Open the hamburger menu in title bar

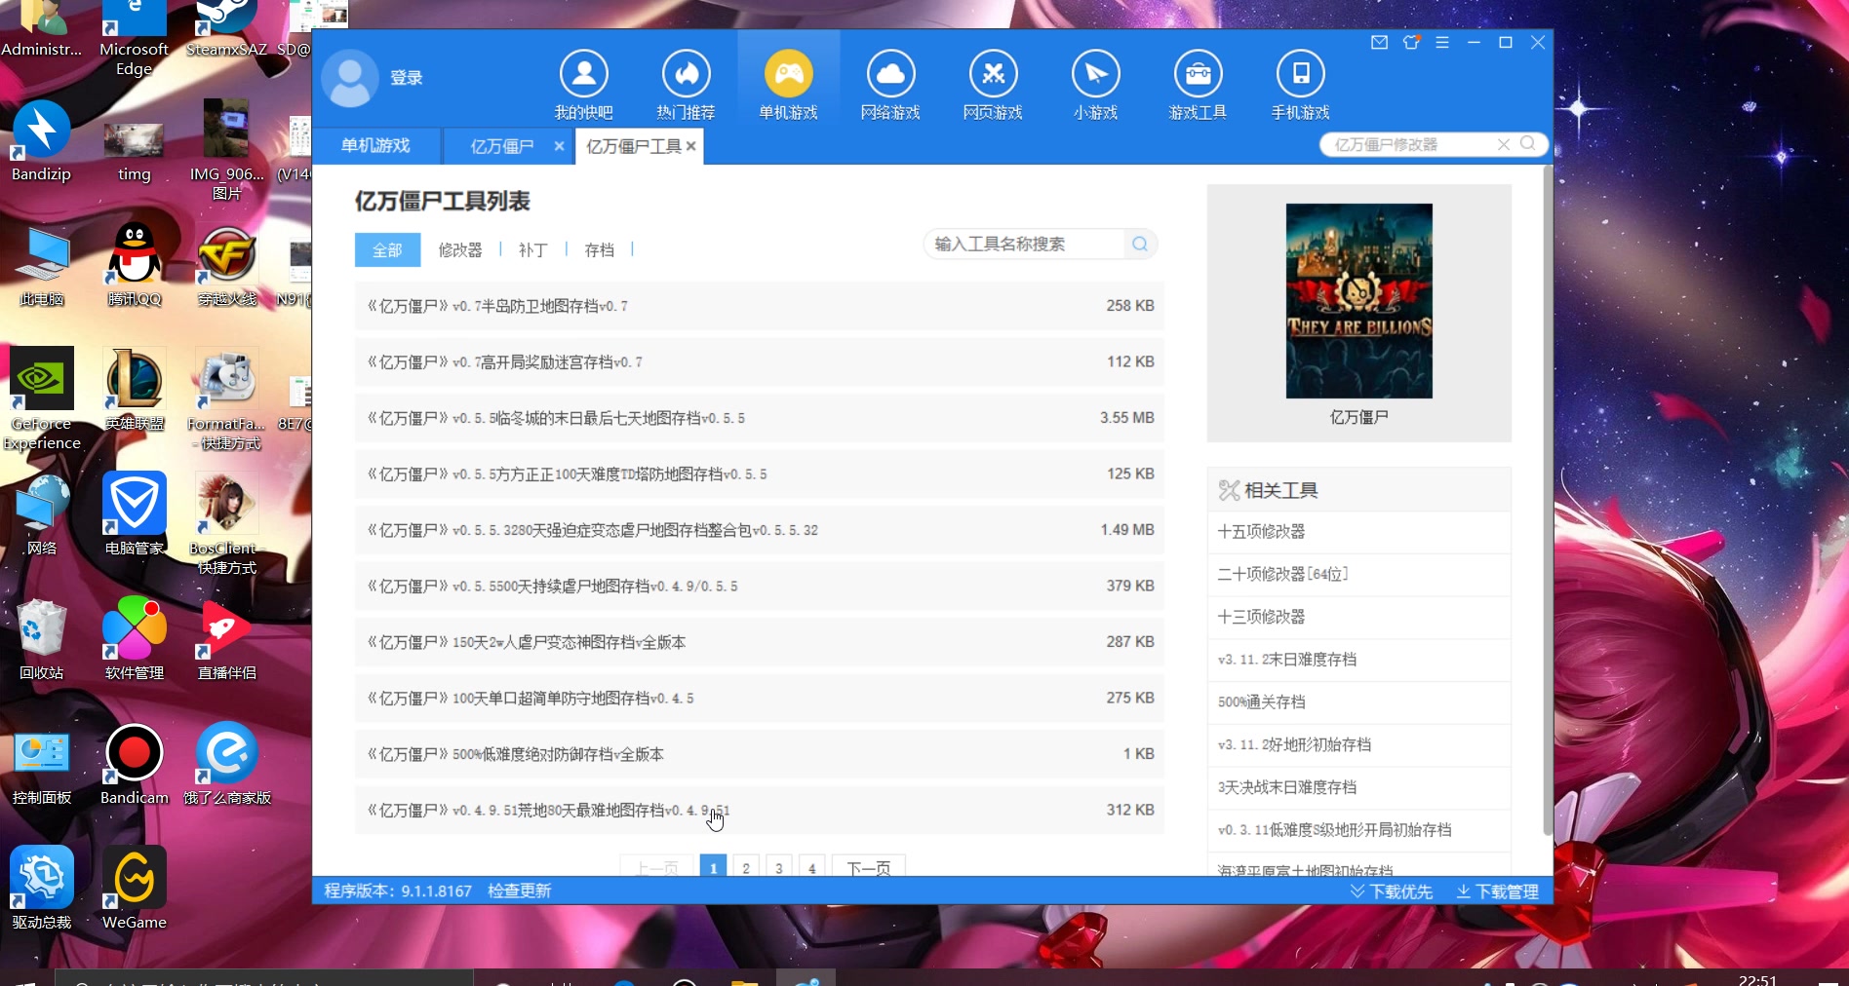tap(1442, 43)
